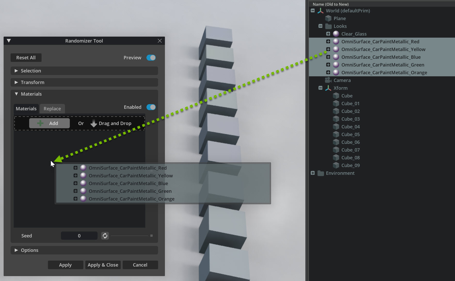Viewport: 455px width, 281px height.
Task: Click the randomize seed refresh icon
Action: tap(105, 236)
